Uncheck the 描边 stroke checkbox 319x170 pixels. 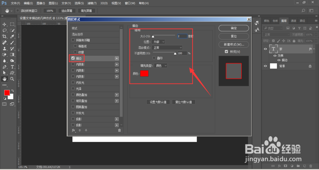pos(73,58)
